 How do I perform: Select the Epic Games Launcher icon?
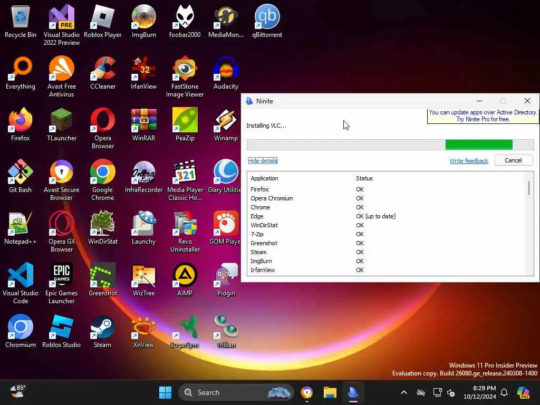61,283
